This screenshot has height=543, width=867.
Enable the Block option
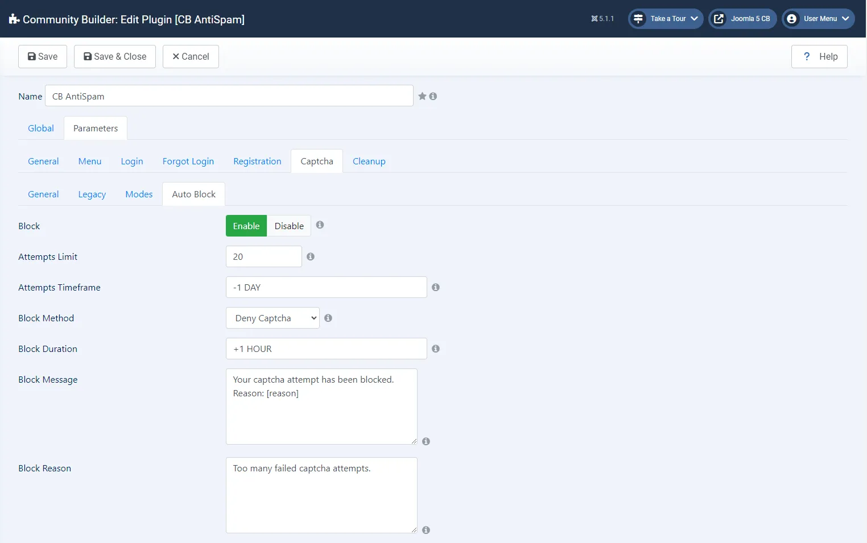[x=246, y=226]
